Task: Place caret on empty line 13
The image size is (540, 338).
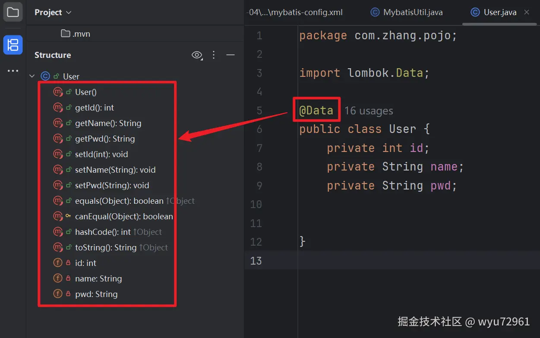Action: (419, 261)
